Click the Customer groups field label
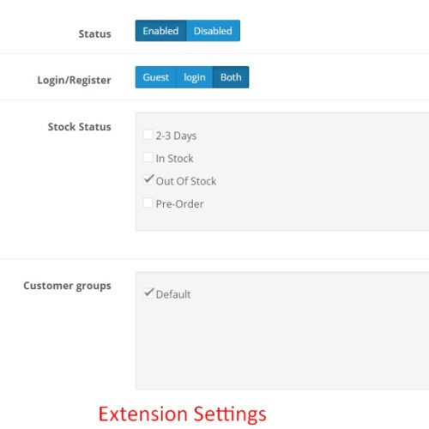The height and width of the screenshot is (429, 429). (x=67, y=286)
